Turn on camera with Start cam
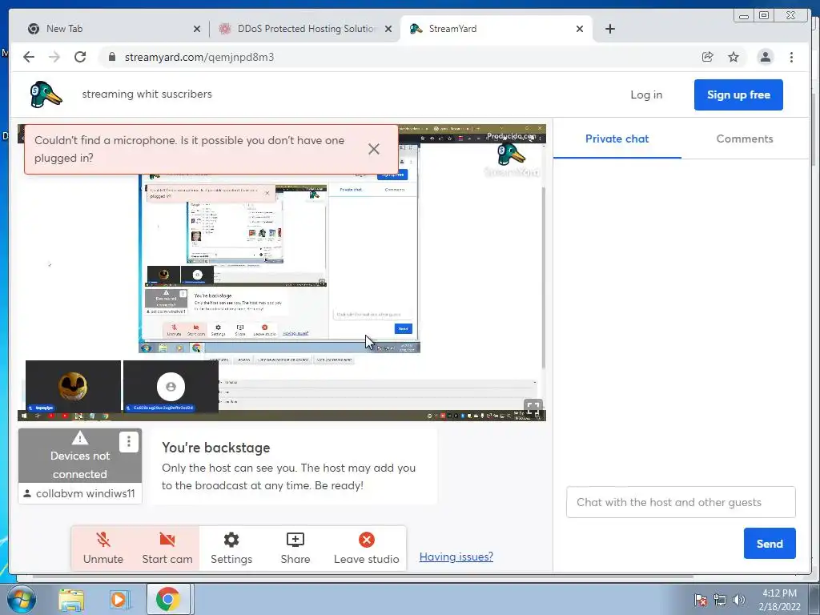 [x=167, y=548]
